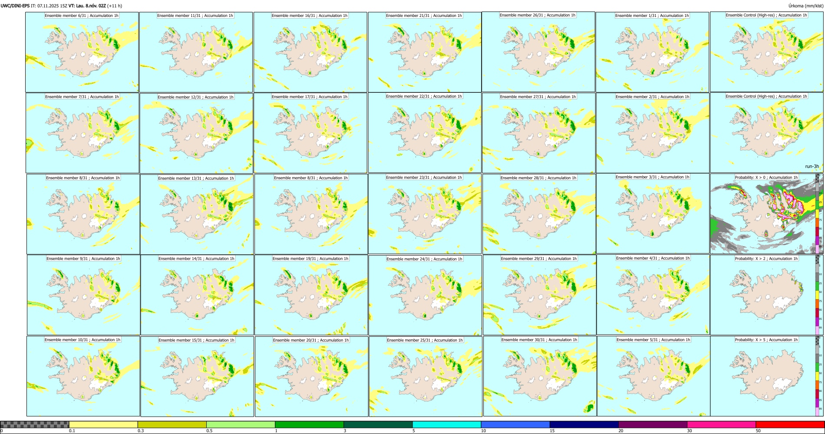Select the Ensemble member 23/31 map

[x=425, y=214]
